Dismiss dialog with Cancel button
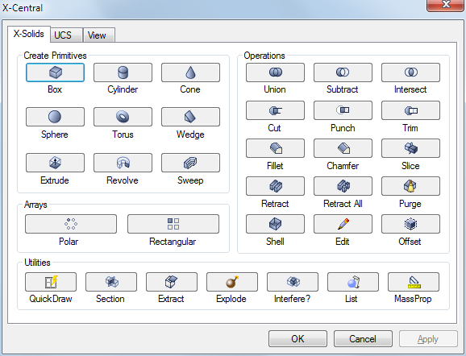This screenshot has height=356, width=466. [363, 339]
